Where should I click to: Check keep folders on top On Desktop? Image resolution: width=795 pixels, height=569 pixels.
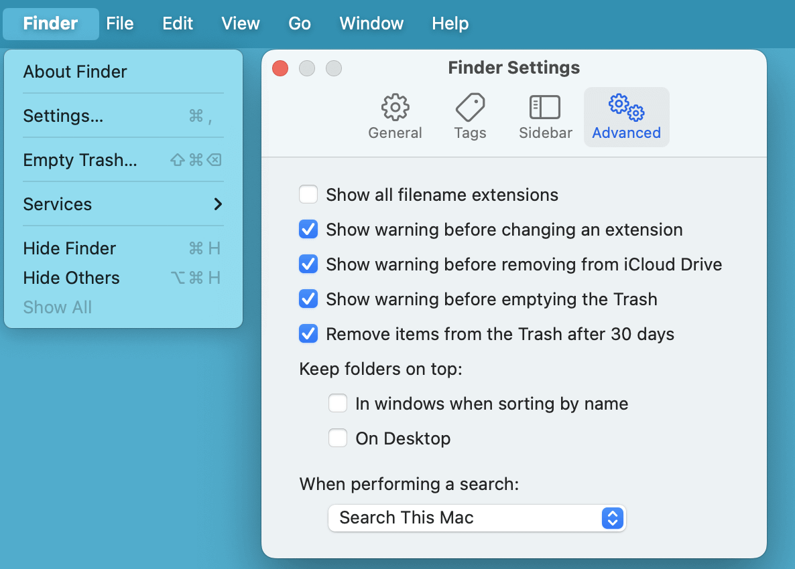pyautogui.click(x=338, y=438)
